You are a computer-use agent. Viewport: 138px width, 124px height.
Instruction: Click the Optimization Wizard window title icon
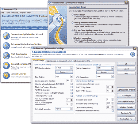(49, 2)
